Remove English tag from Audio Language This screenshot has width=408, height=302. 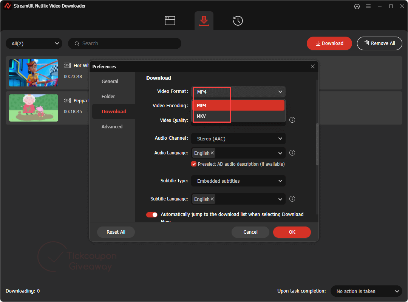pos(212,153)
